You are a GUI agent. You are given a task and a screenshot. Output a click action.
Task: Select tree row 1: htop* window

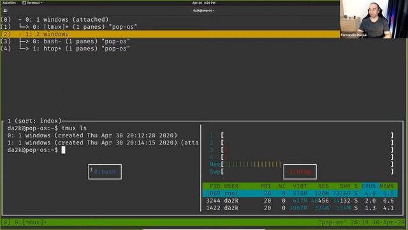(x=65, y=49)
